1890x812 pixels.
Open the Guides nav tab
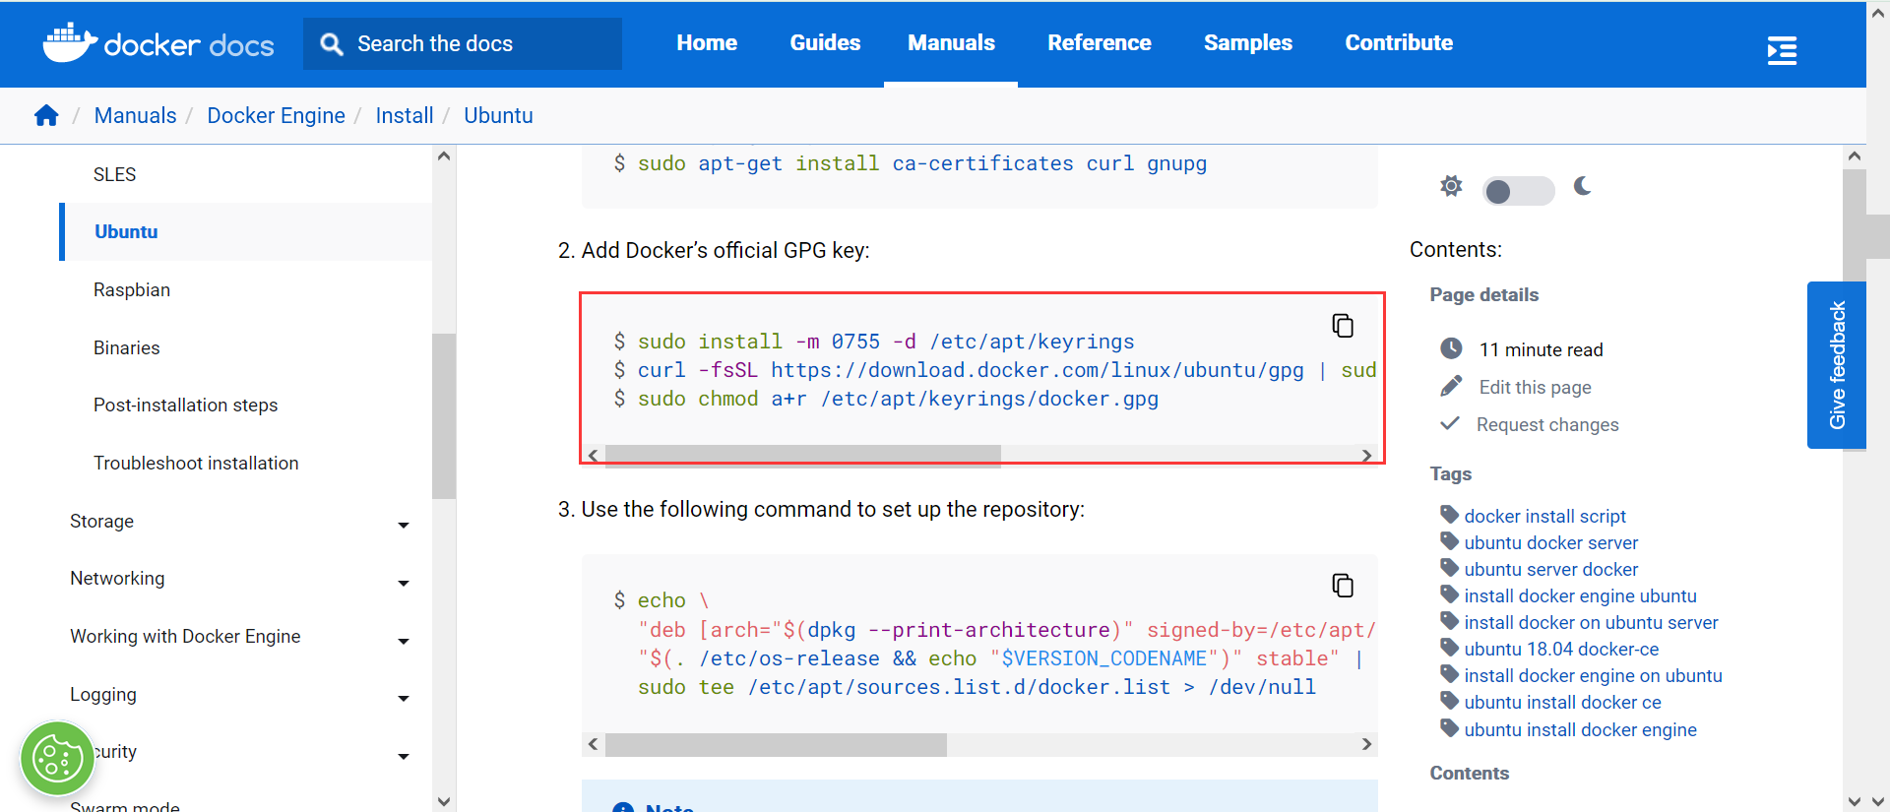(825, 43)
